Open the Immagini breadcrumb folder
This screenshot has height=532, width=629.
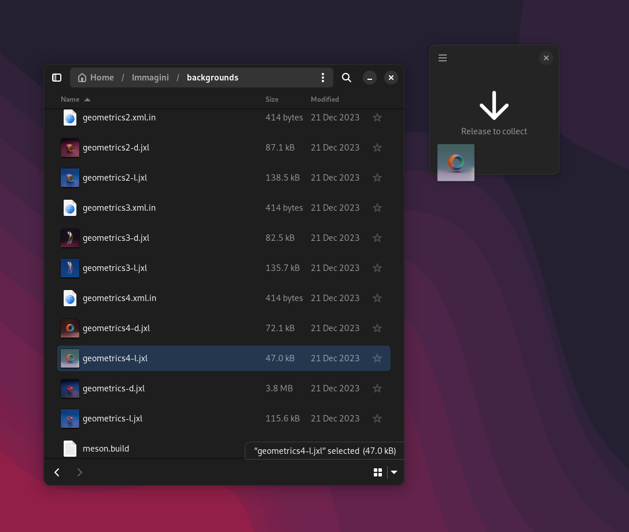click(x=150, y=78)
